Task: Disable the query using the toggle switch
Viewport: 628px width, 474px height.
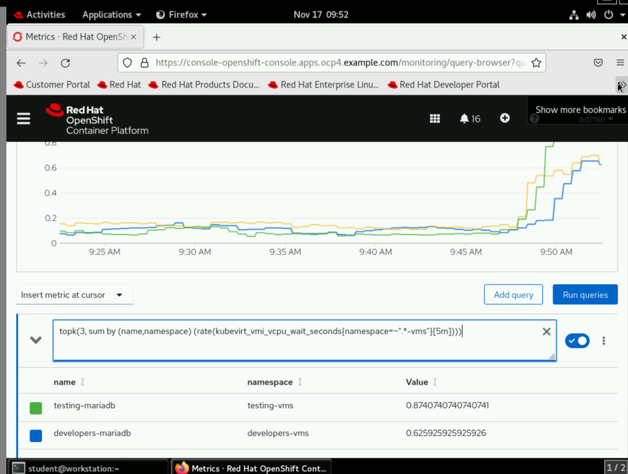Action: (577, 341)
